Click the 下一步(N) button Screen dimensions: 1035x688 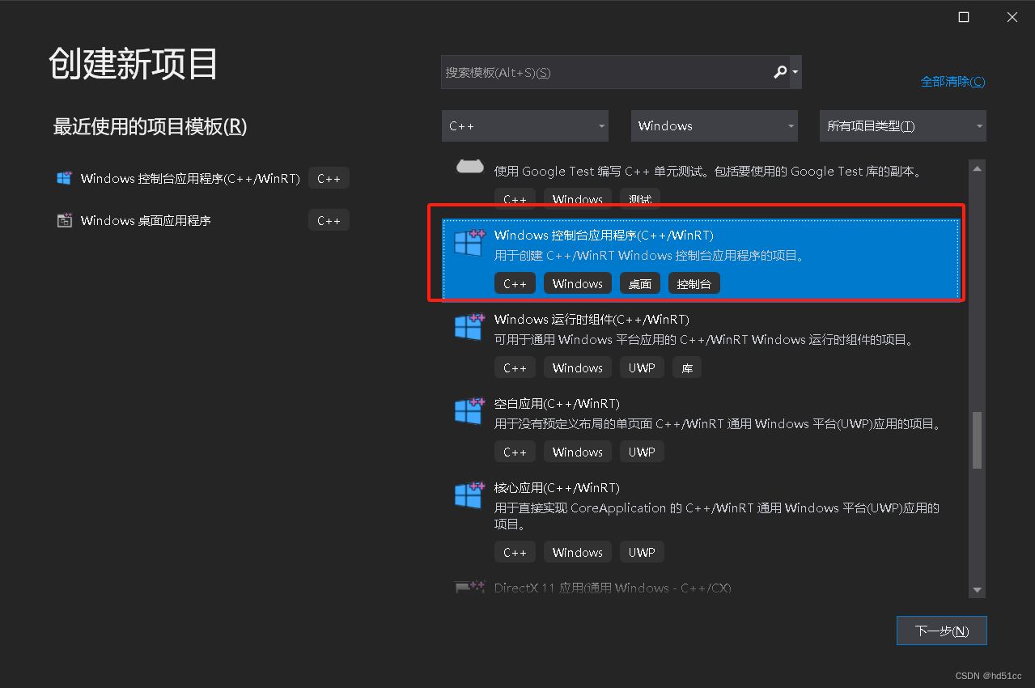coord(942,631)
